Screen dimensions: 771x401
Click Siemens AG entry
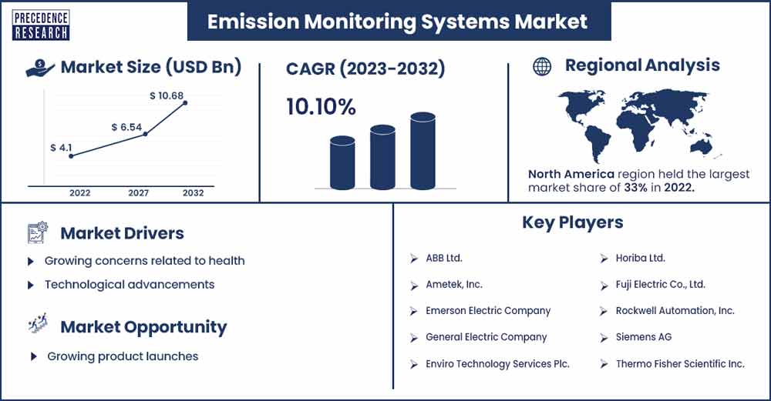coord(644,337)
